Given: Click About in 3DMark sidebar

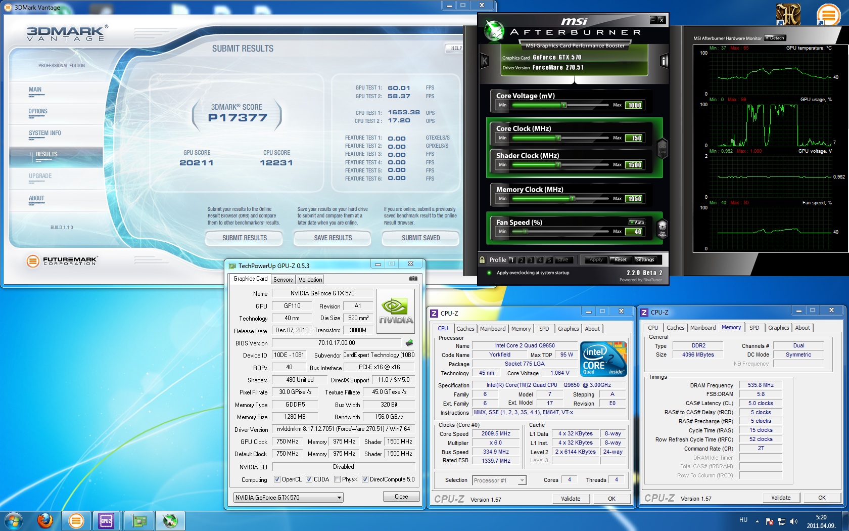Looking at the screenshot, I should 36,198.
